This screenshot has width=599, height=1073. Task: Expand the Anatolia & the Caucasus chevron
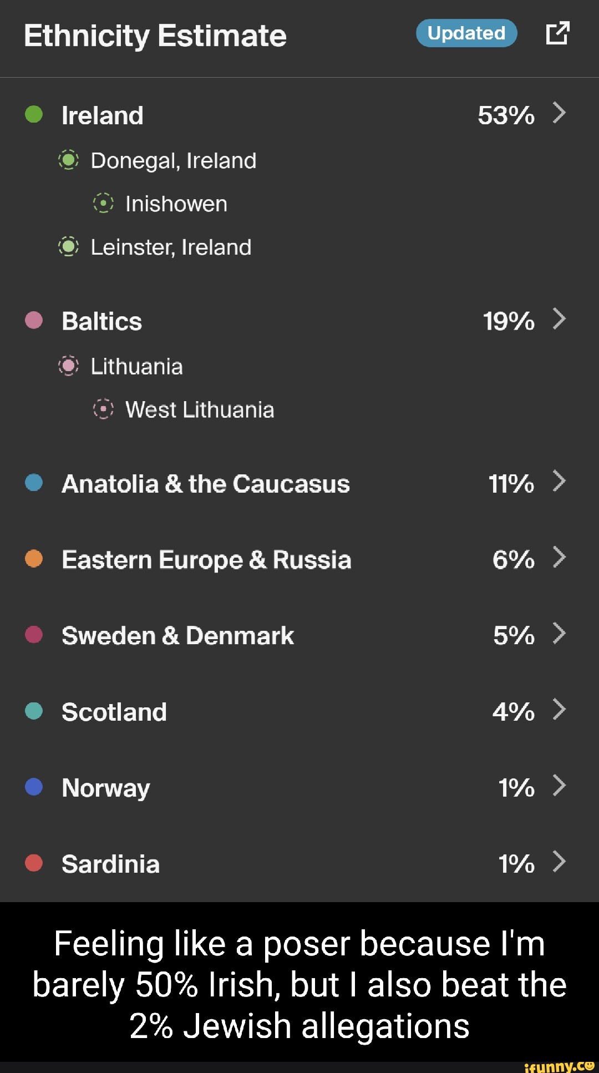(x=559, y=481)
